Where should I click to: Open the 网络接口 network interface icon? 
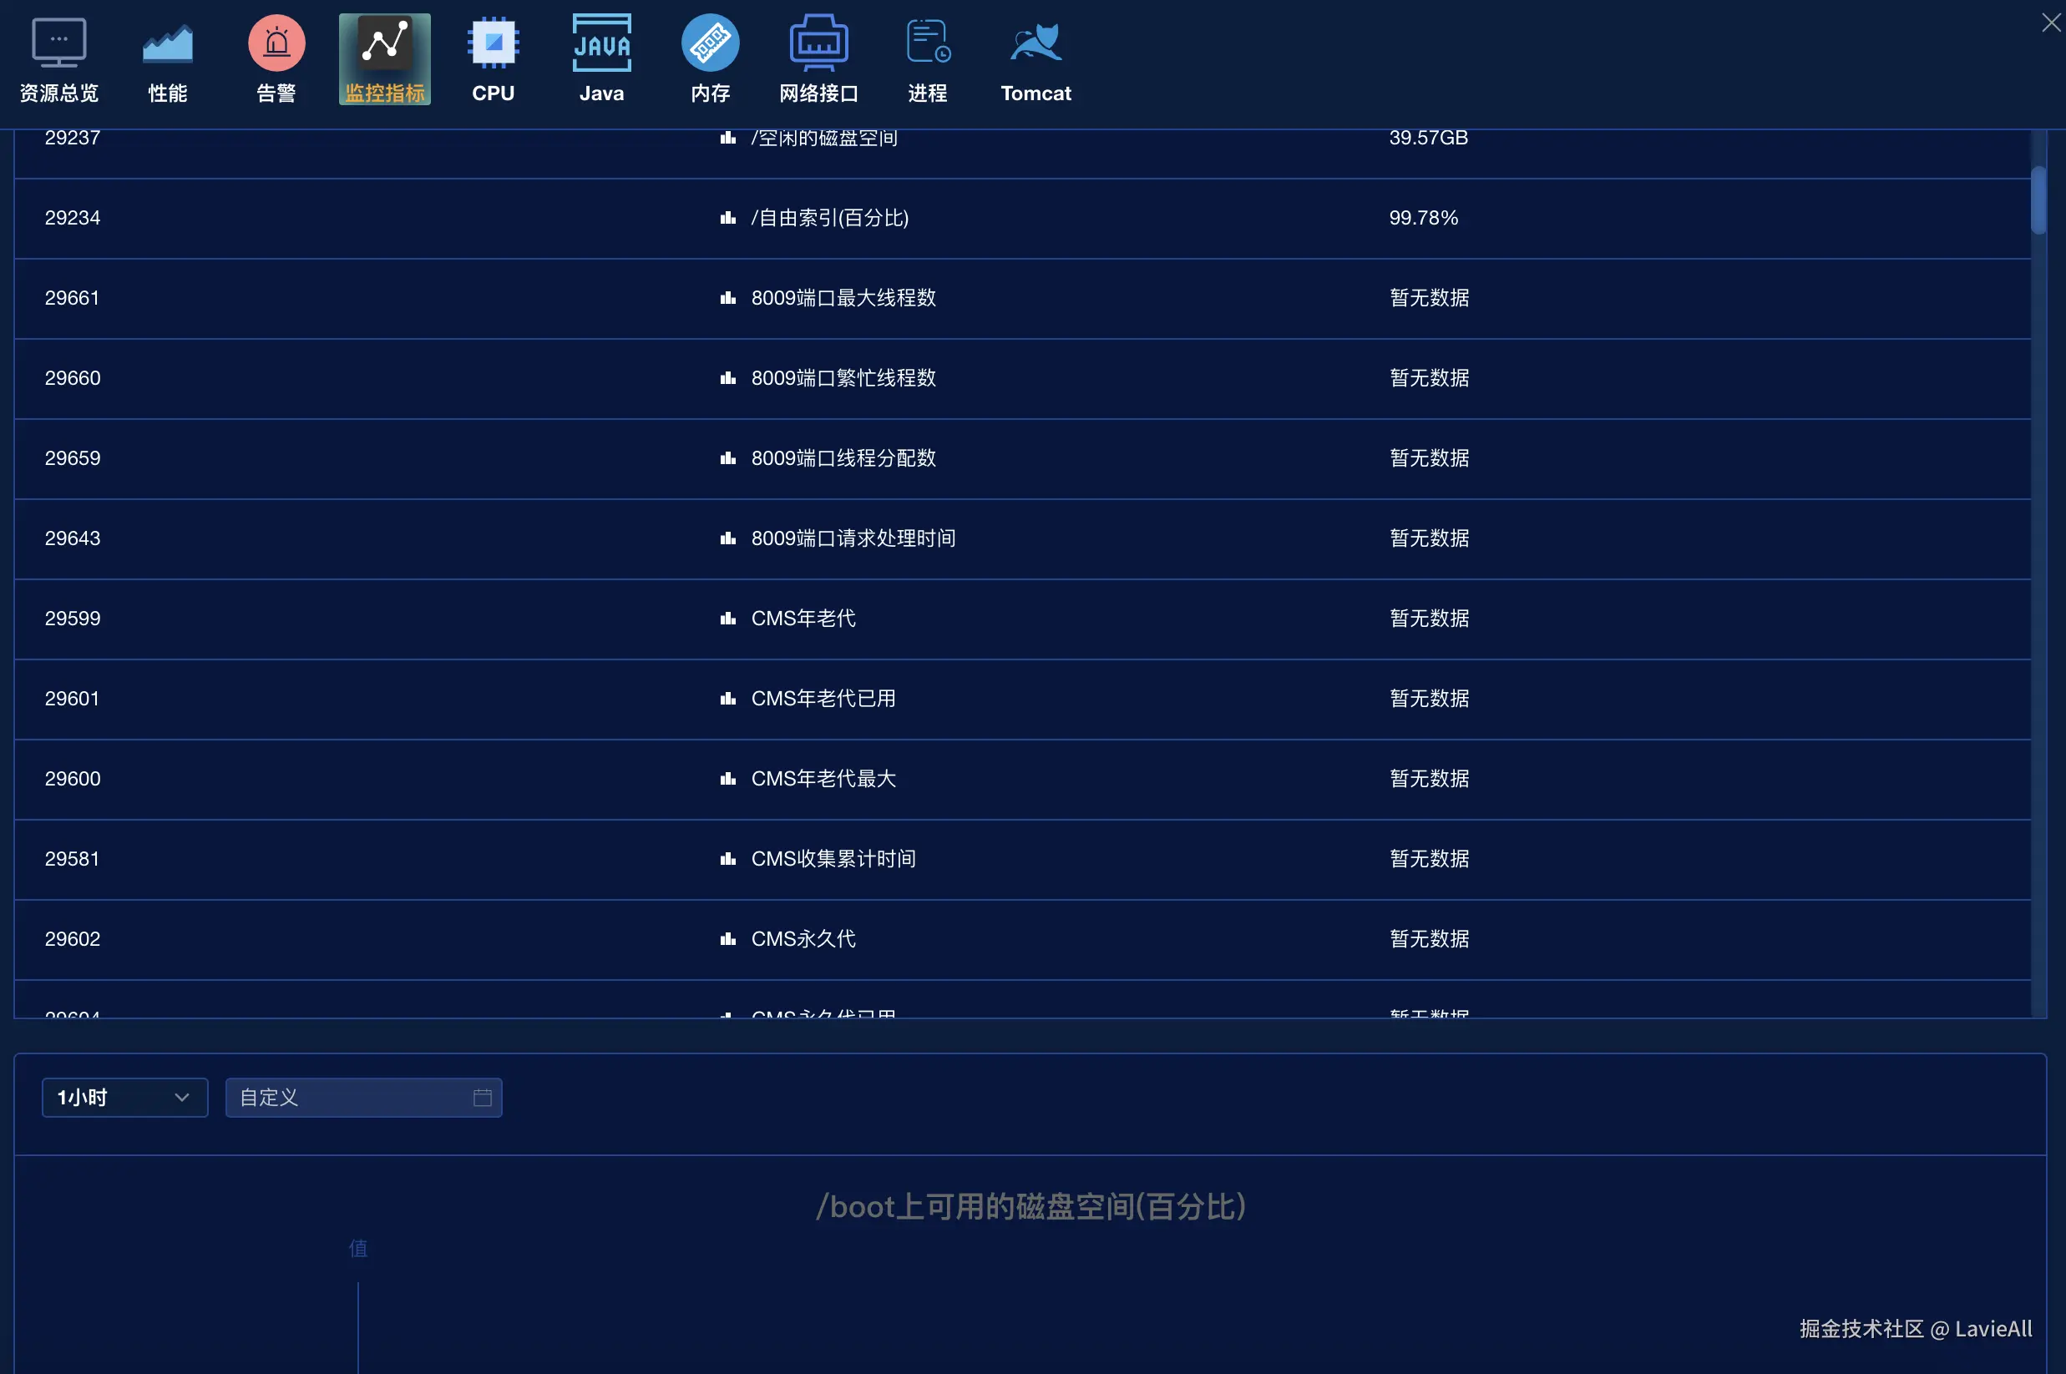click(818, 43)
